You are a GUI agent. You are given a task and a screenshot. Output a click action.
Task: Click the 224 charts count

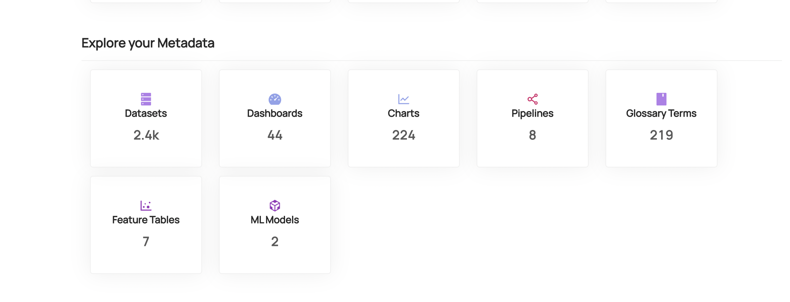click(x=403, y=135)
